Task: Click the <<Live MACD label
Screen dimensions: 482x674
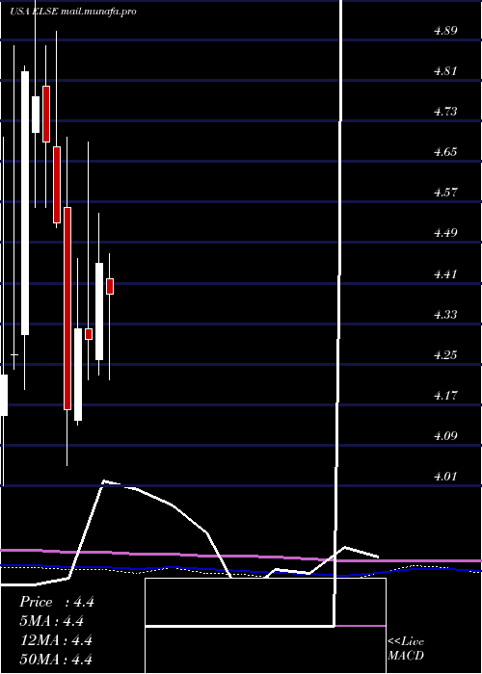Action: tap(406, 649)
